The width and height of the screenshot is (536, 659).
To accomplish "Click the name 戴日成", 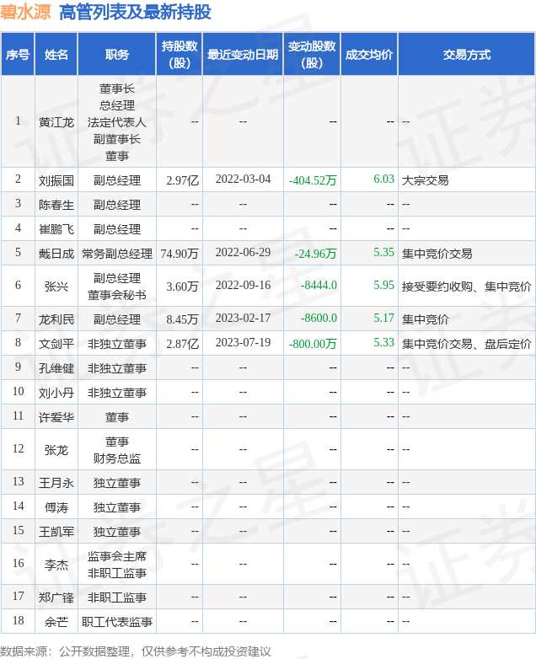I will click(56, 254).
